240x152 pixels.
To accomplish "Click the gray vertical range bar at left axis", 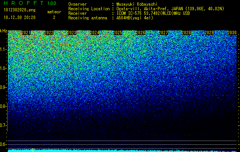I will click(x=7, y=117).
